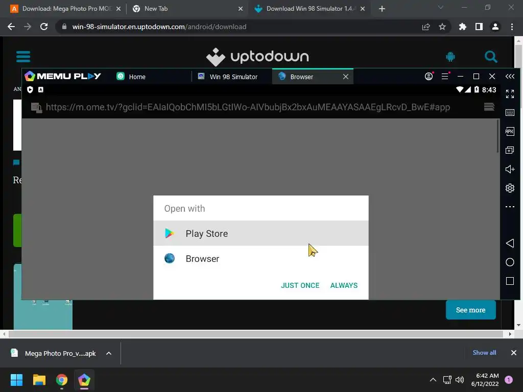Image resolution: width=523 pixels, height=392 pixels.
Task: Open MEmu multi-instance manager icon
Action: point(510,151)
